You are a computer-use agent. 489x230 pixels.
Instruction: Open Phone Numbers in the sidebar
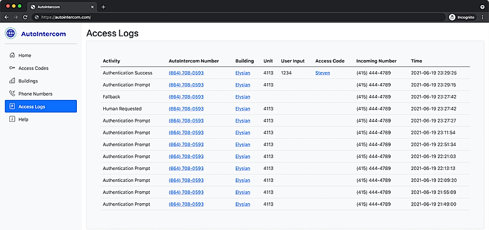[x=41, y=94]
